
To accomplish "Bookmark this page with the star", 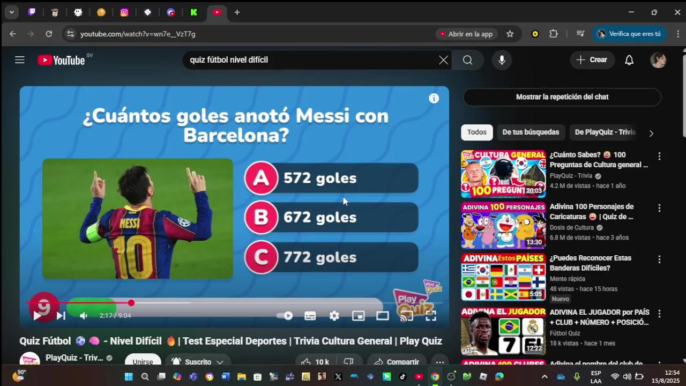I will tap(510, 34).
